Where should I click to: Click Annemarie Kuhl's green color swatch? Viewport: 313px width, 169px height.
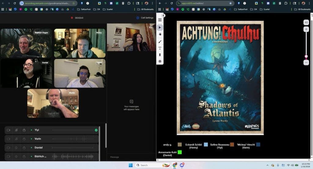pos(180,152)
